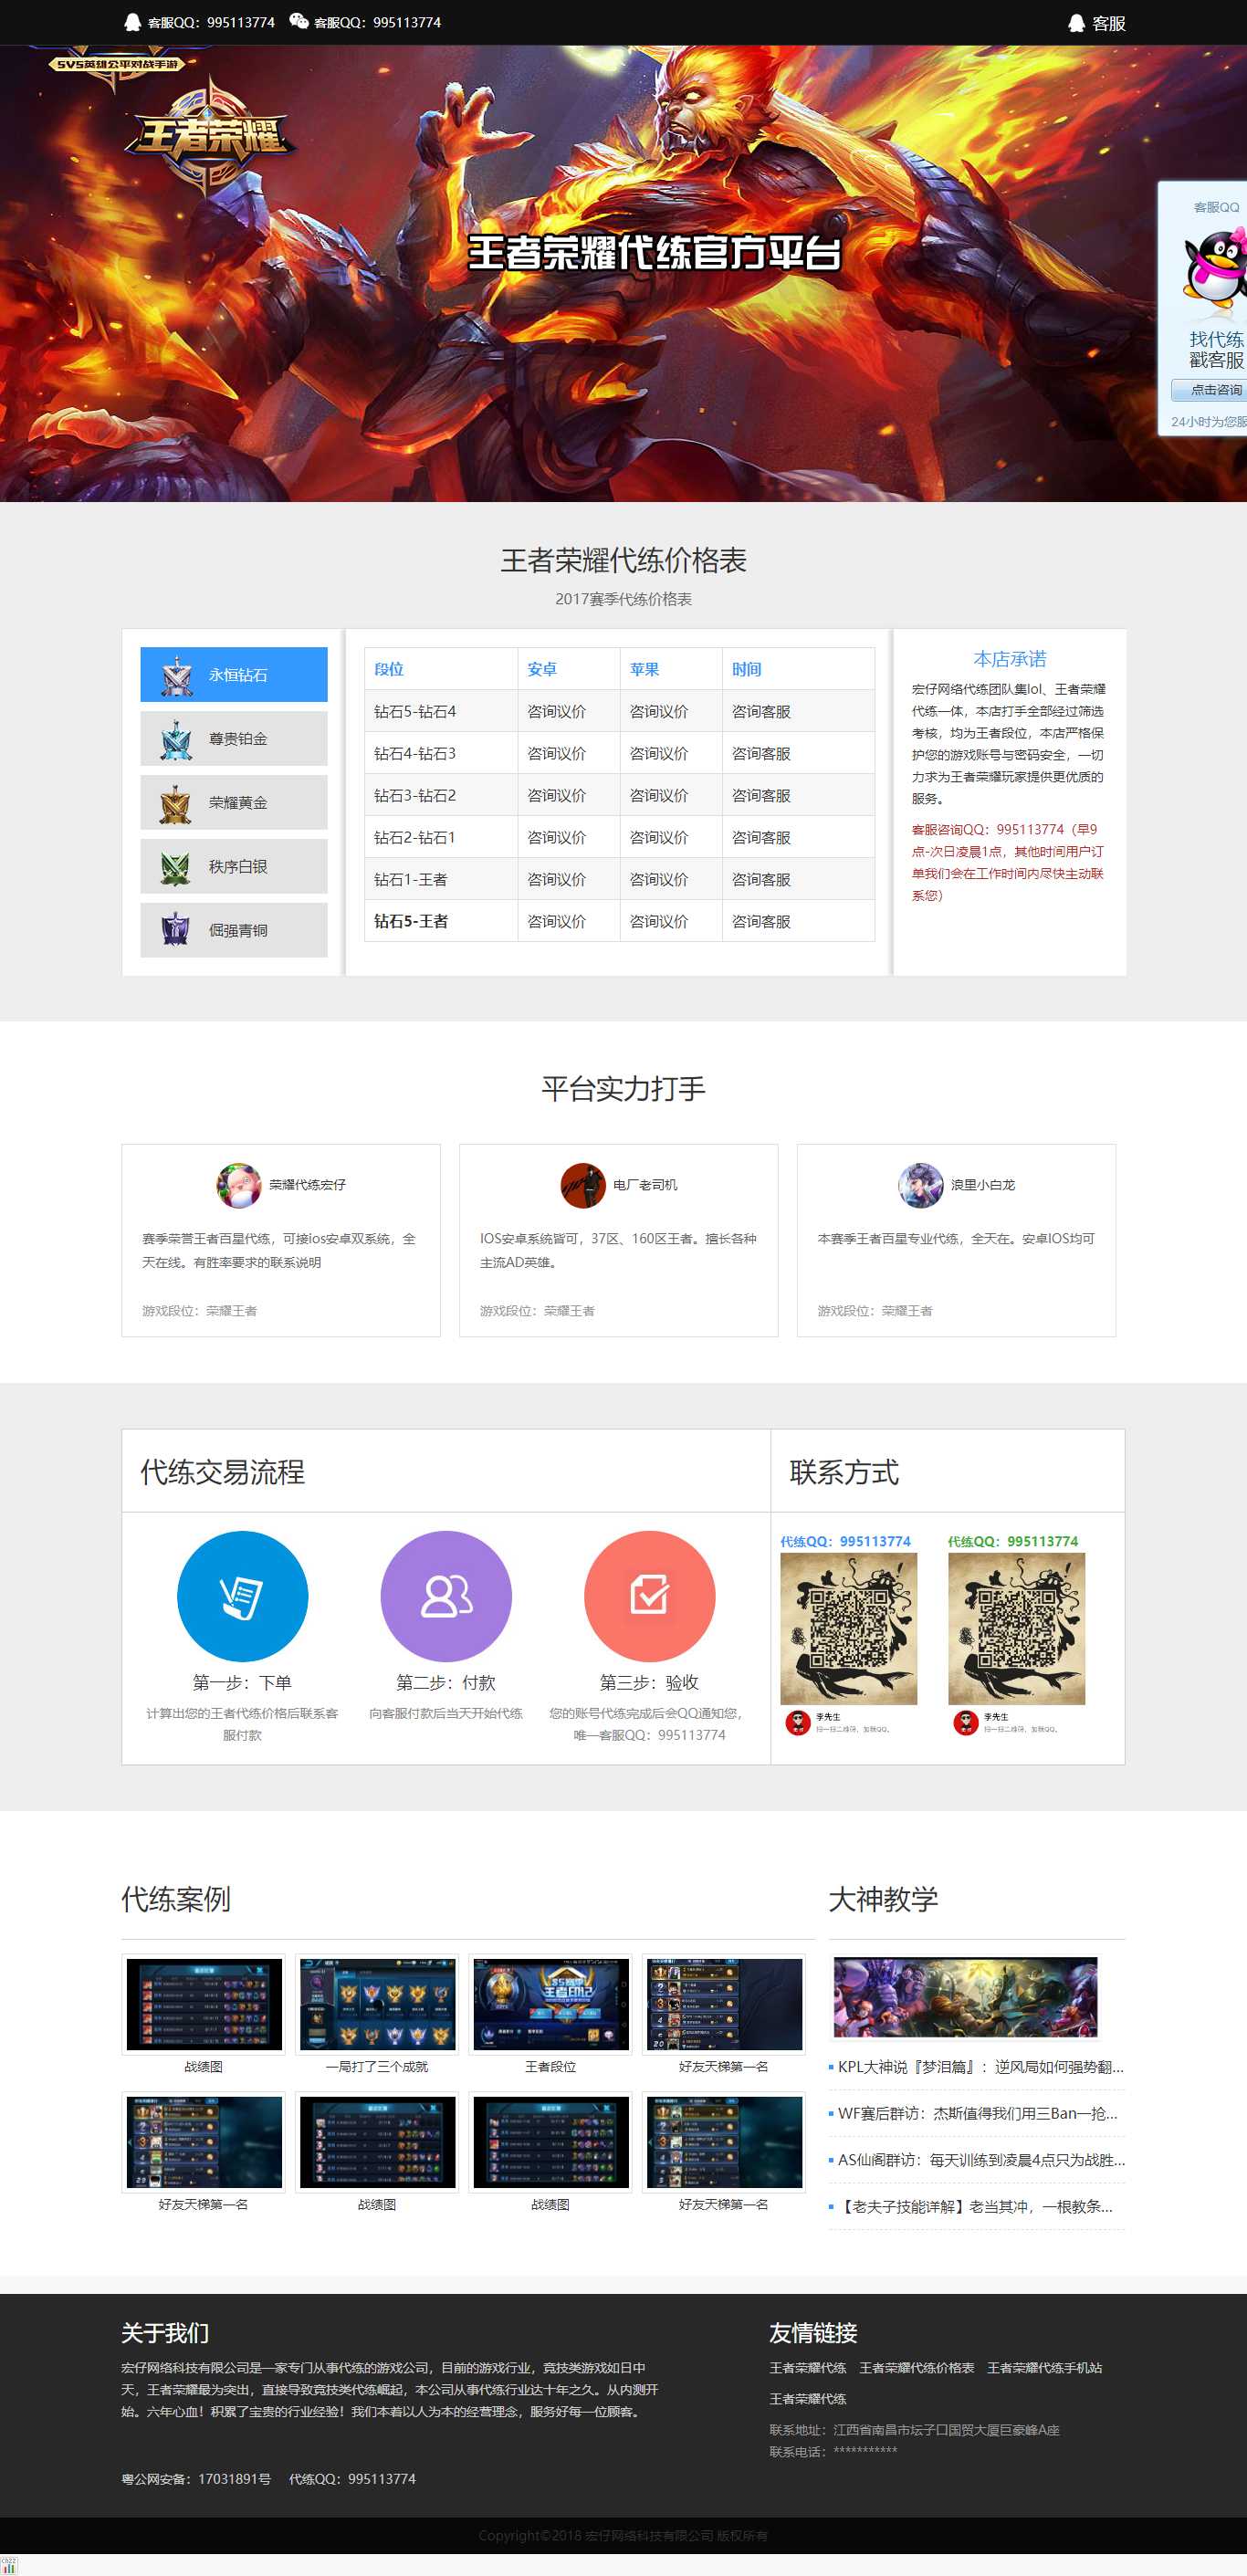This screenshot has height=2576, width=1247.
Task: Click the 电厂老司机 player name
Action: (x=645, y=1185)
